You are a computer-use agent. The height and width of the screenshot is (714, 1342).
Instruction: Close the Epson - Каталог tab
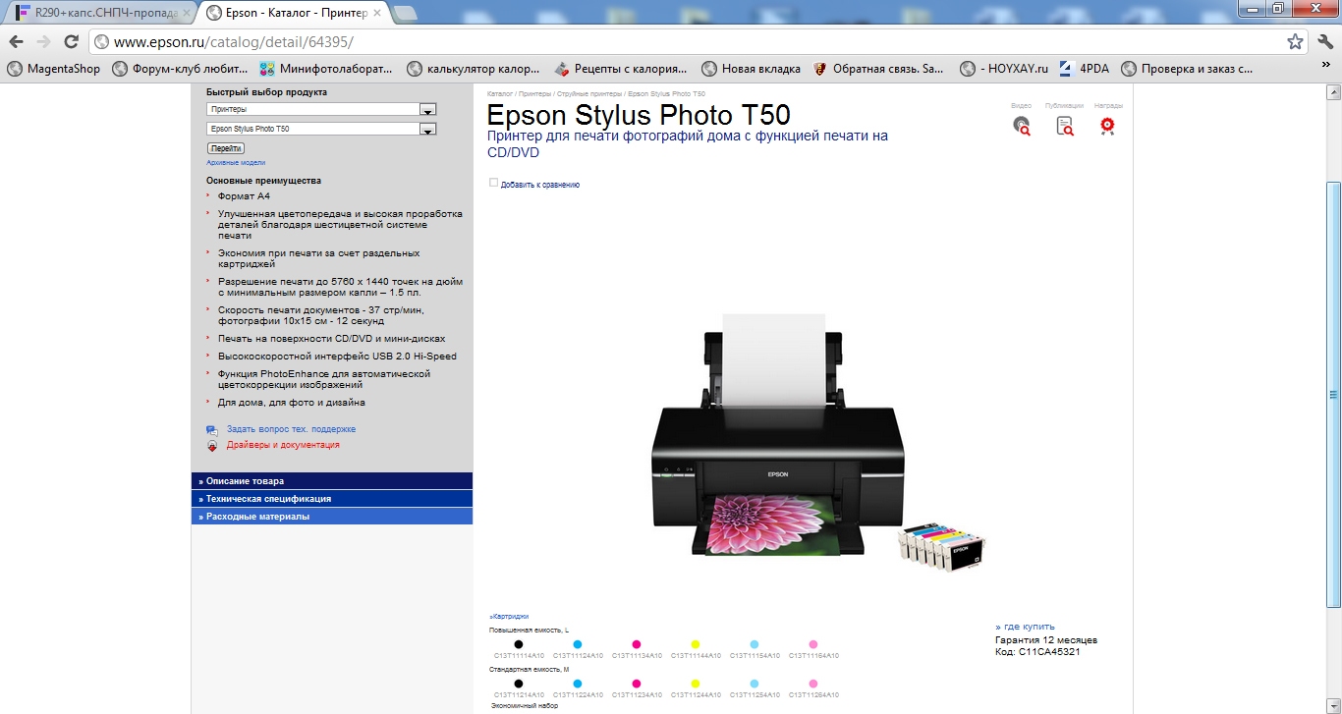tap(376, 13)
